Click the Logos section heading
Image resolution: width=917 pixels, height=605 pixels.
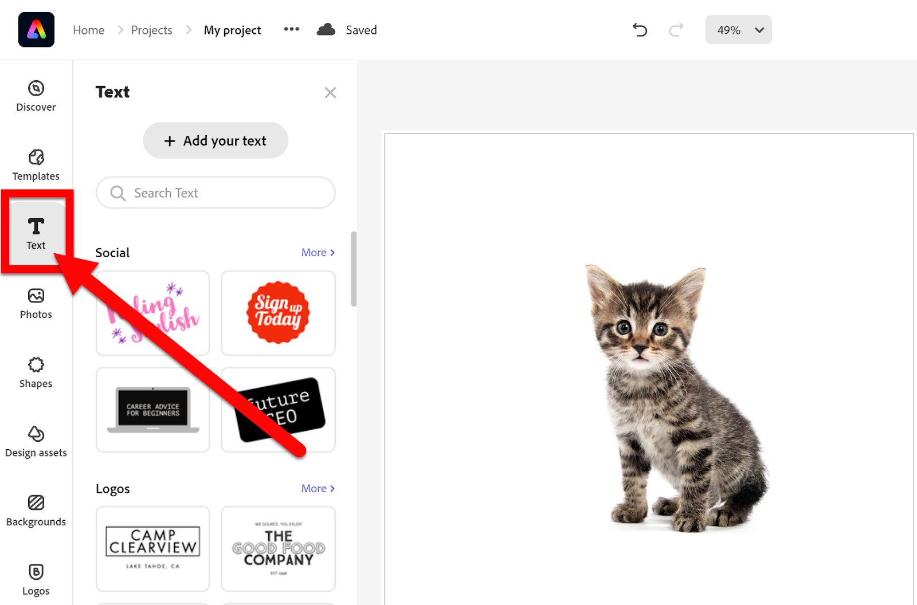coord(113,489)
